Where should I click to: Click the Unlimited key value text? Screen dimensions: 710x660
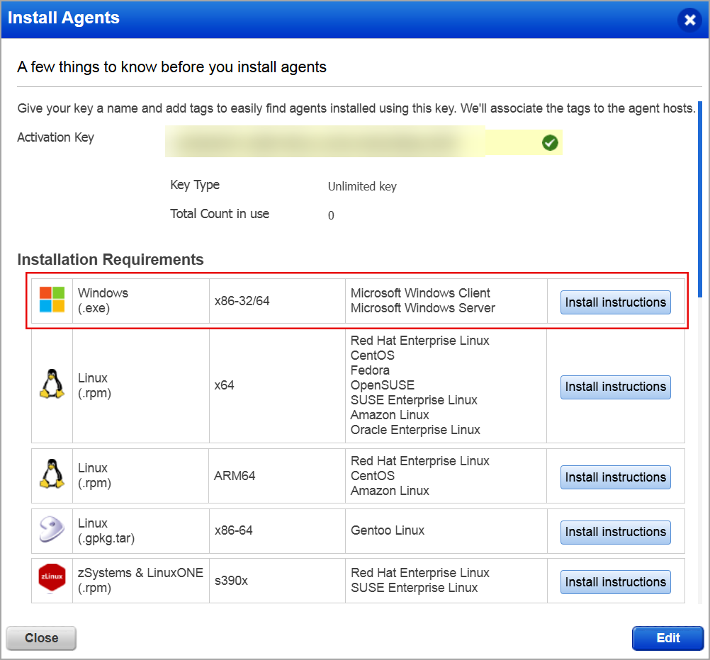pyautogui.click(x=362, y=187)
